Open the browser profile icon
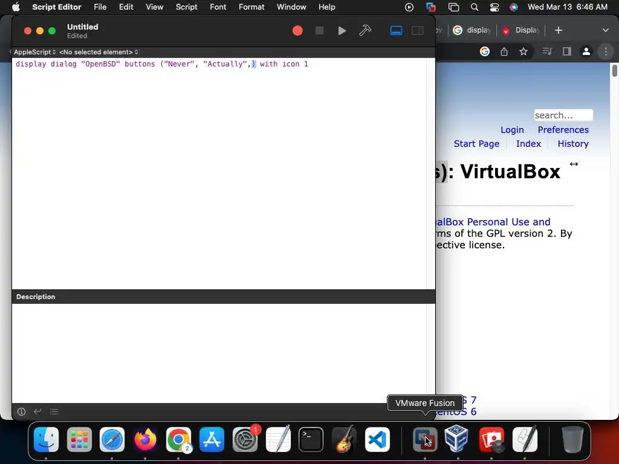Viewport: 619px width, 464px height. (x=586, y=51)
